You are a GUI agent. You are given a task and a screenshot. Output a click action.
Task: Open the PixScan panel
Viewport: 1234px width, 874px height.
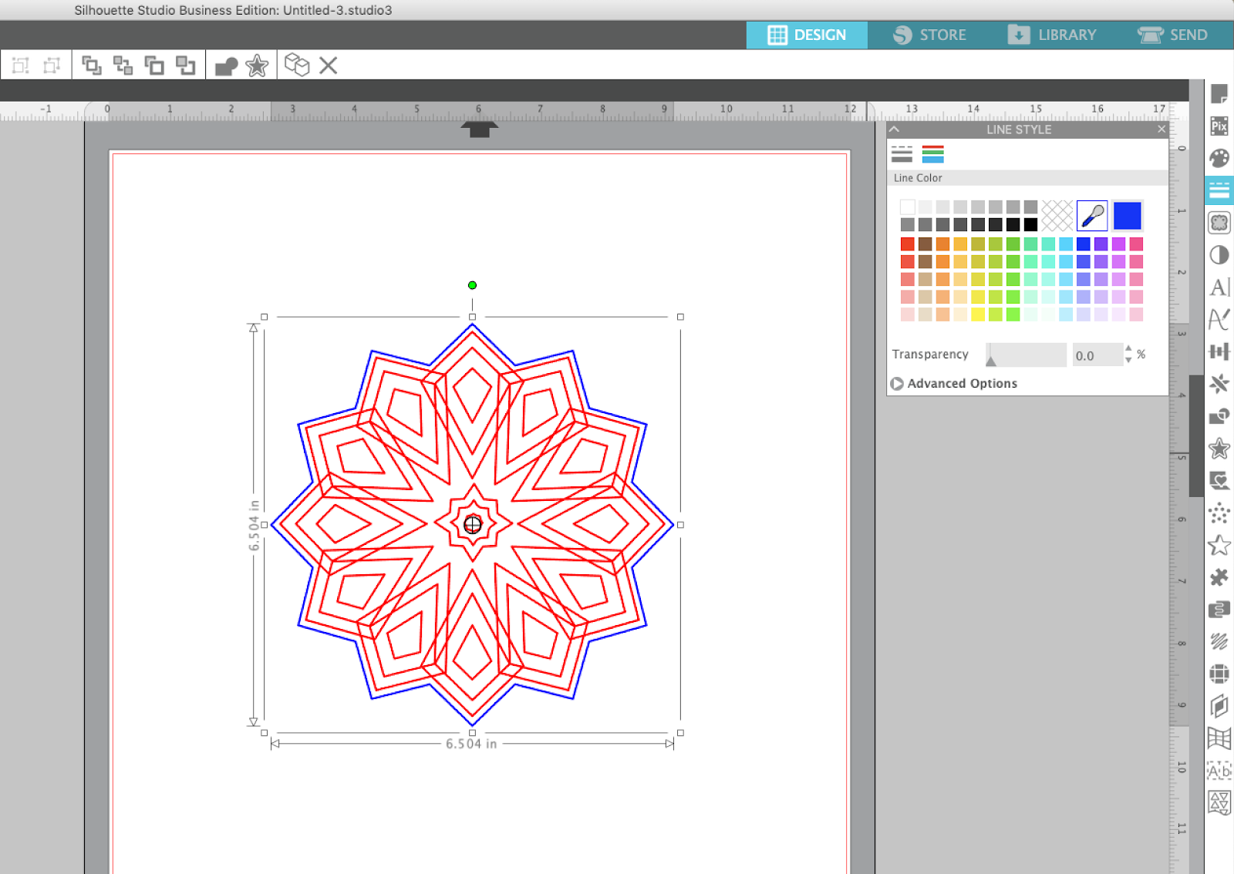1219,126
